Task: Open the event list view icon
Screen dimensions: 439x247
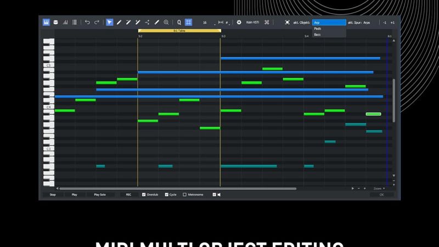Action: (x=75, y=23)
